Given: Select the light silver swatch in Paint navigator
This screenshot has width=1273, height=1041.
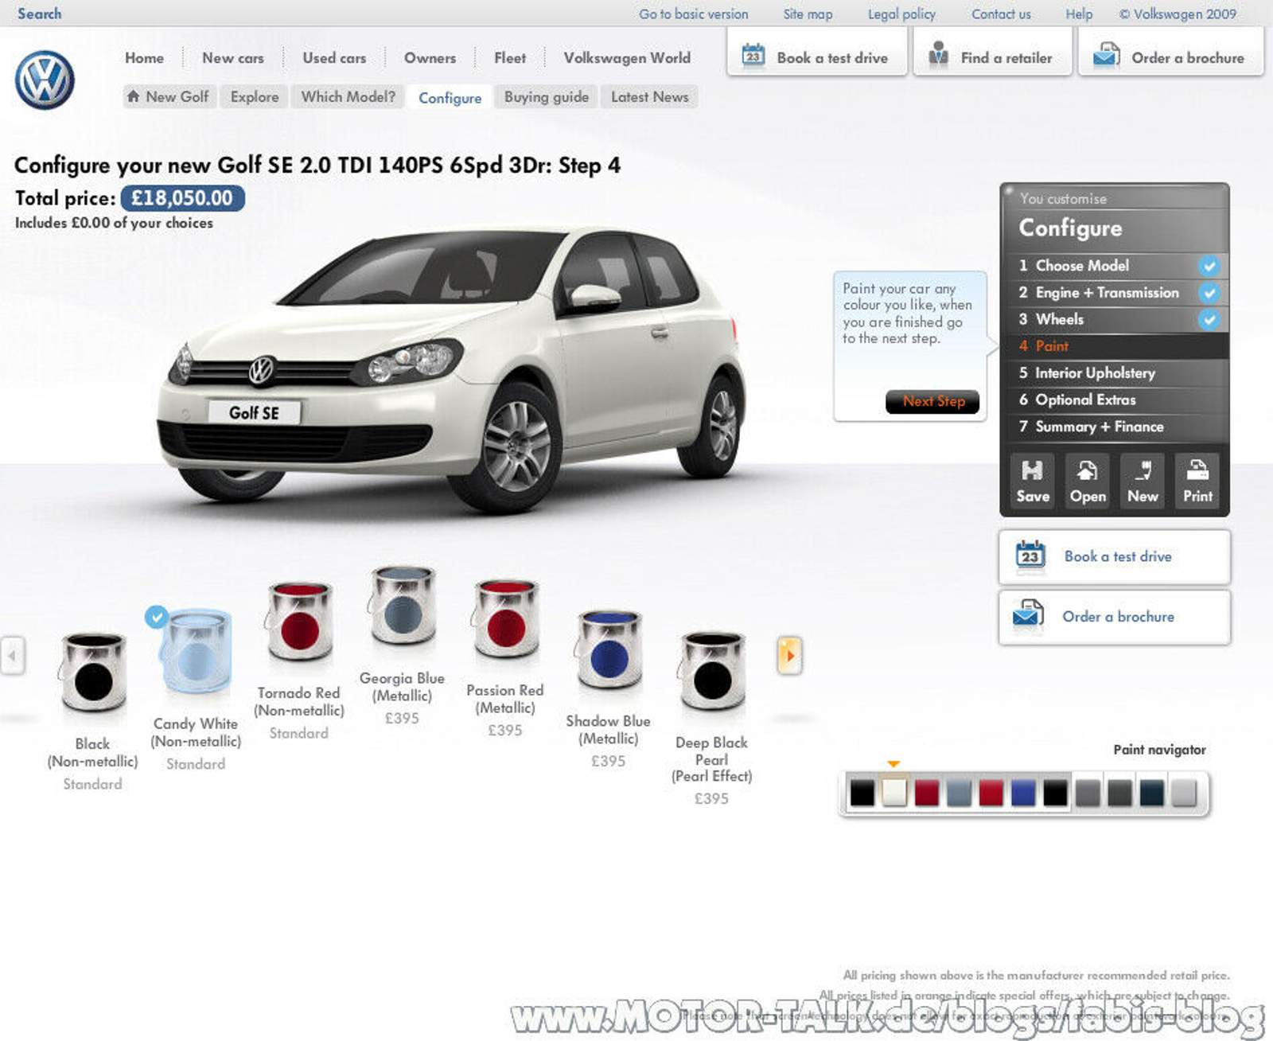Looking at the screenshot, I should 1184,793.
